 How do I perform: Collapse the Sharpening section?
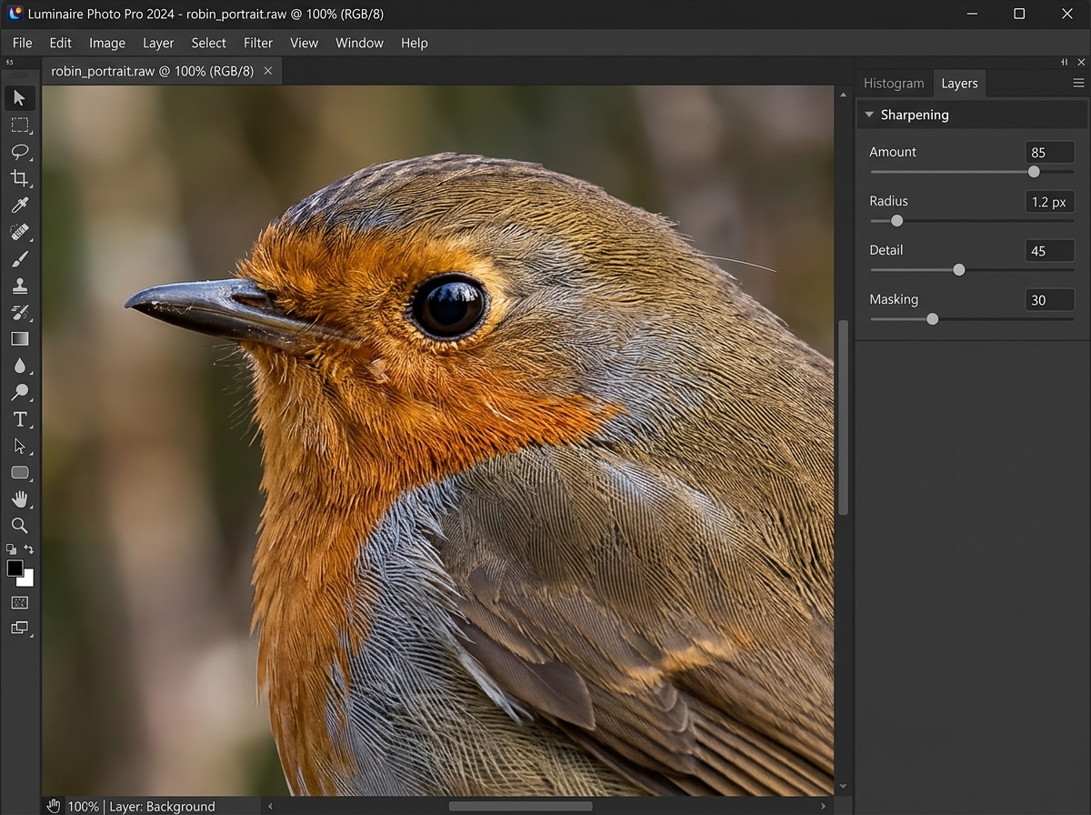pos(869,115)
